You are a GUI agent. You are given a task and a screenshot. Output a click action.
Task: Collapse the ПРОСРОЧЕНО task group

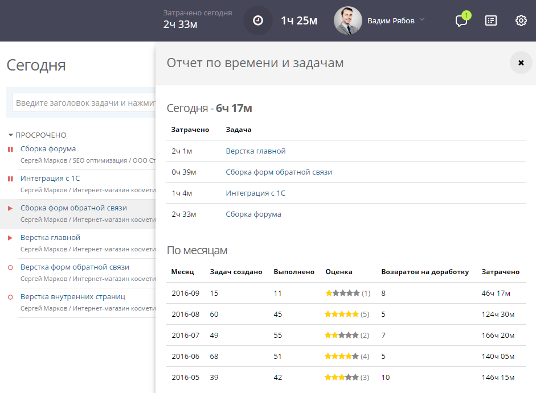[11, 135]
